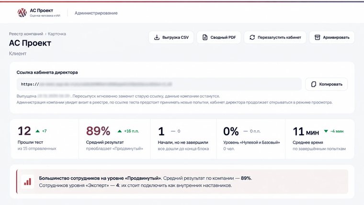Click the "Сотрудников уровня «Эксперт»" line
Image resolution: width=364 pixels, height=205 pixels.
pyautogui.click(x=136, y=185)
